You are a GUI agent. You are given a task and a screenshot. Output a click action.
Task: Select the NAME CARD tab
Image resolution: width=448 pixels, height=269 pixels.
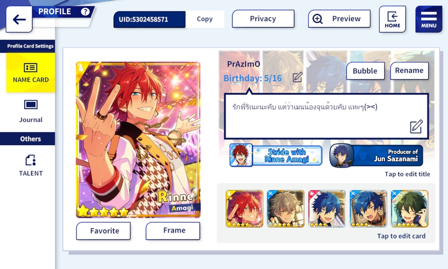tap(31, 72)
